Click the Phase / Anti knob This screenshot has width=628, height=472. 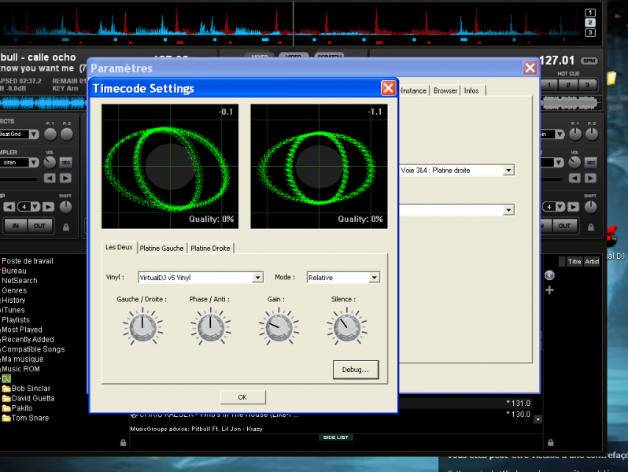coord(210,327)
